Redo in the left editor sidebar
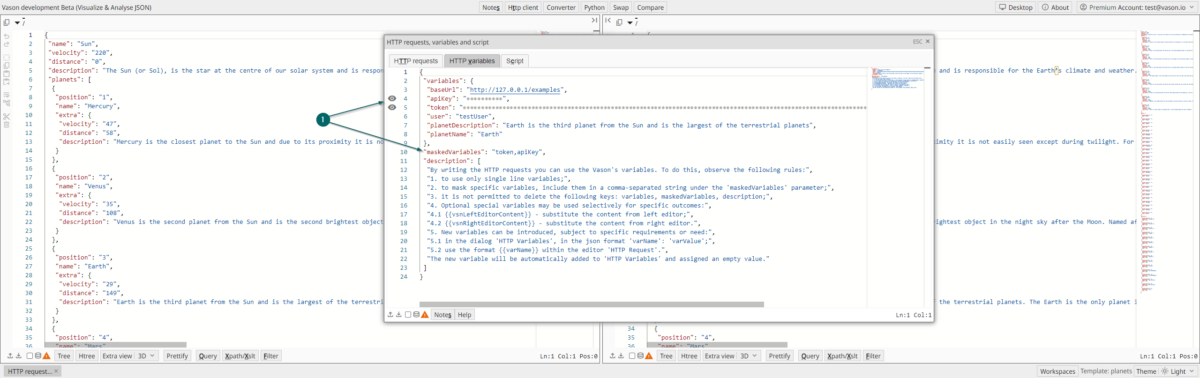Viewport: 1200px width, 378px height. (x=7, y=44)
